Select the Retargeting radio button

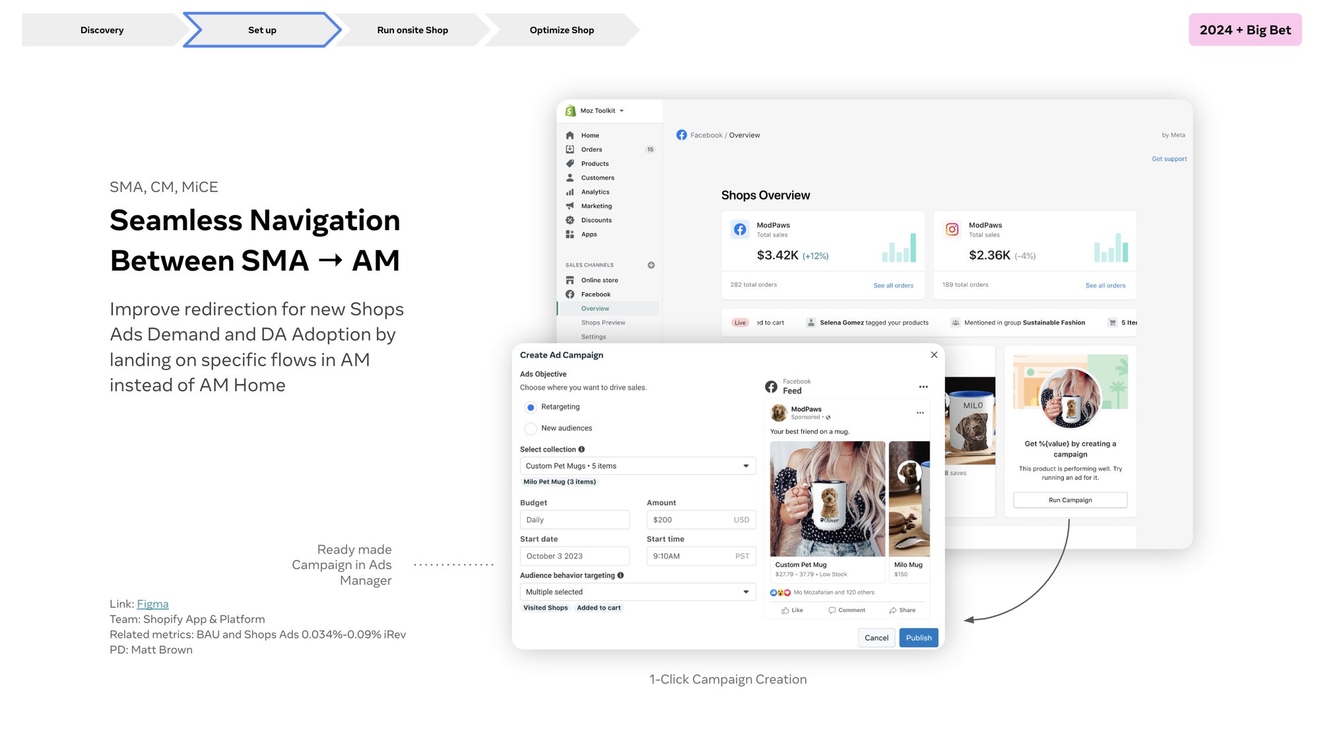(531, 407)
